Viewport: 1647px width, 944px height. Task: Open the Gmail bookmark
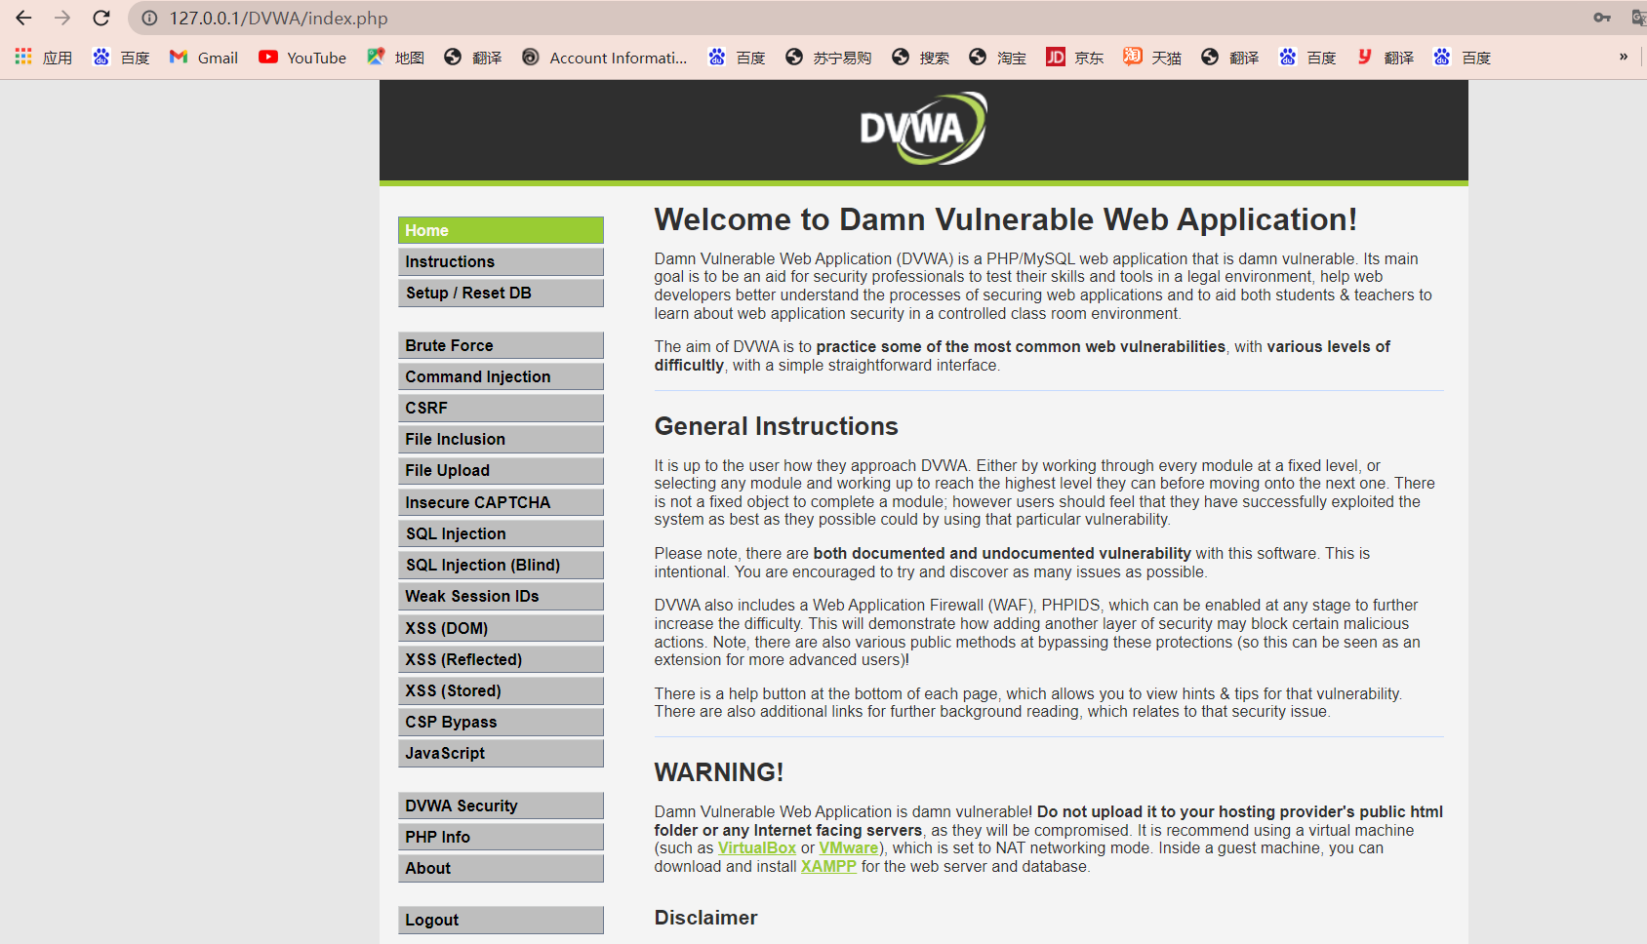203,58
